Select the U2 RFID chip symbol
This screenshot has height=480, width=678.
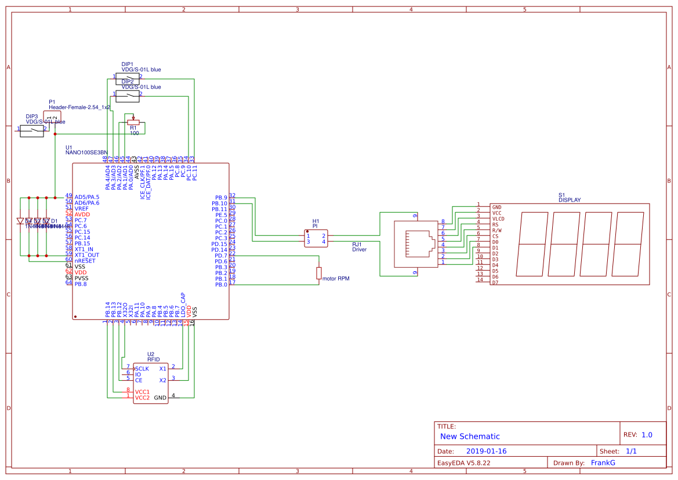click(x=150, y=383)
